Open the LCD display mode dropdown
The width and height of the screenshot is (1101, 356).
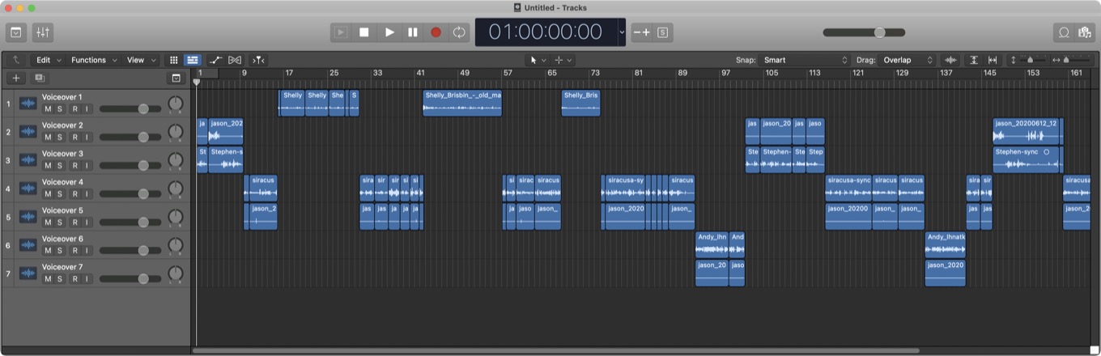coord(622,32)
